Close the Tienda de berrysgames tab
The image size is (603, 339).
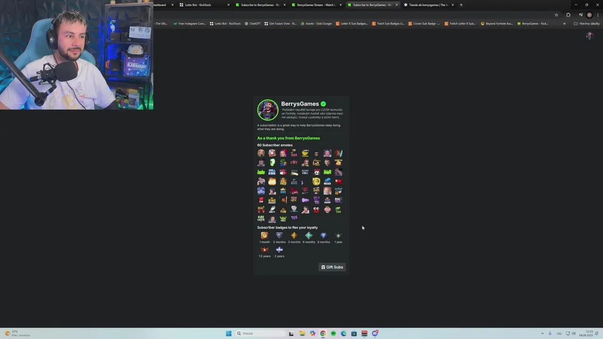coord(453,5)
